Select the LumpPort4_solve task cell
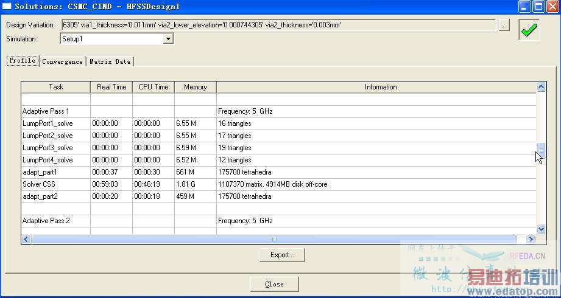The width and height of the screenshot is (561, 298). tap(56, 160)
